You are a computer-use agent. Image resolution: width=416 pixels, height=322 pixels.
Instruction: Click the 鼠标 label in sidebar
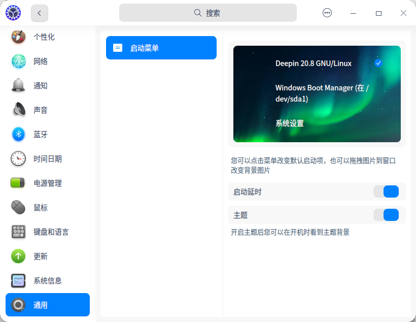point(41,208)
